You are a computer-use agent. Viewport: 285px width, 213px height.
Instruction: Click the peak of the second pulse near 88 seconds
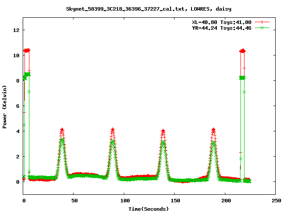point(113,130)
